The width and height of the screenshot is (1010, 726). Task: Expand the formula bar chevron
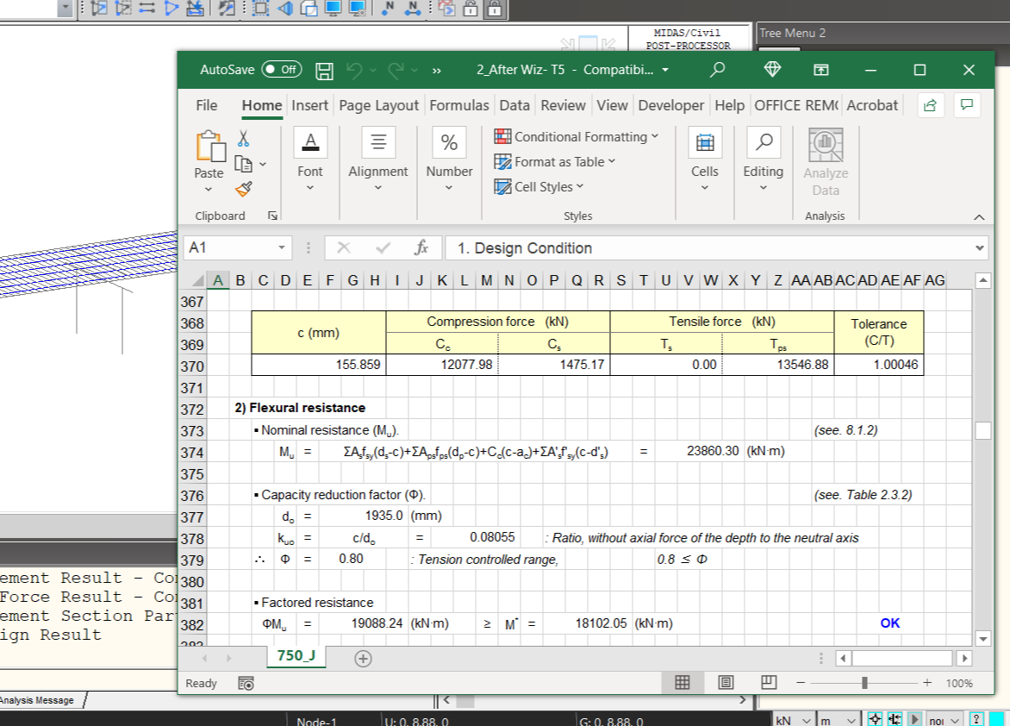click(980, 248)
